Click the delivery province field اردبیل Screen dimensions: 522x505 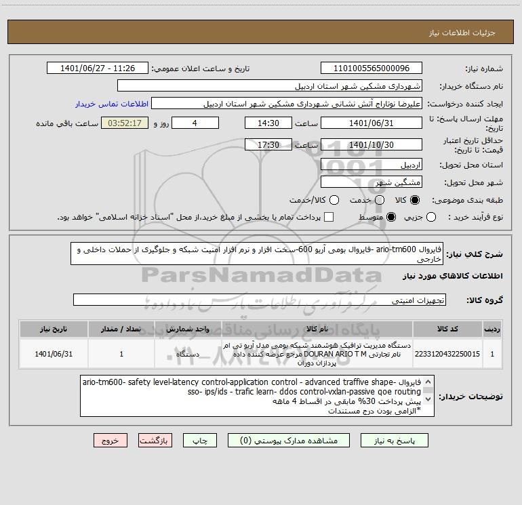[372, 165]
